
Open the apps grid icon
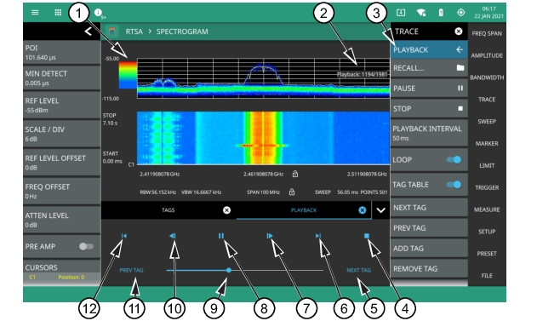coord(58,12)
